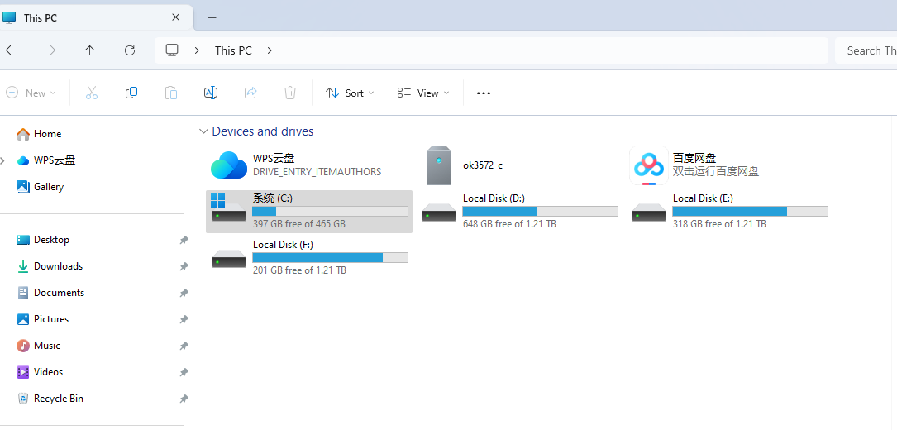The height and width of the screenshot is (430, 897).
Task: Unpin Recycle Bin using its pin icon
Action: pyautogui.click(x=184, y=399)
